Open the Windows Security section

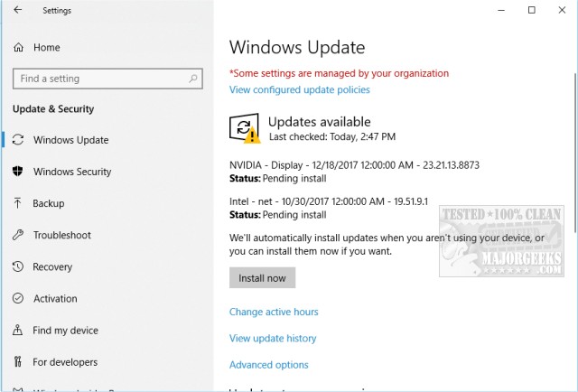coord(72,172)
